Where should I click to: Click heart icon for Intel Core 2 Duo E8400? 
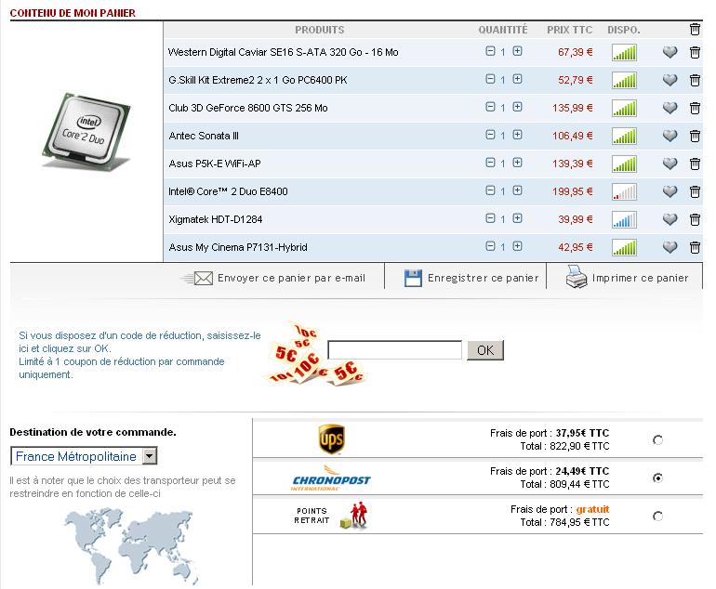[x=670, y=191]
